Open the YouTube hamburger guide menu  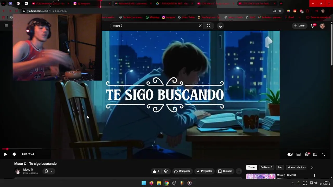pos(6,26)
